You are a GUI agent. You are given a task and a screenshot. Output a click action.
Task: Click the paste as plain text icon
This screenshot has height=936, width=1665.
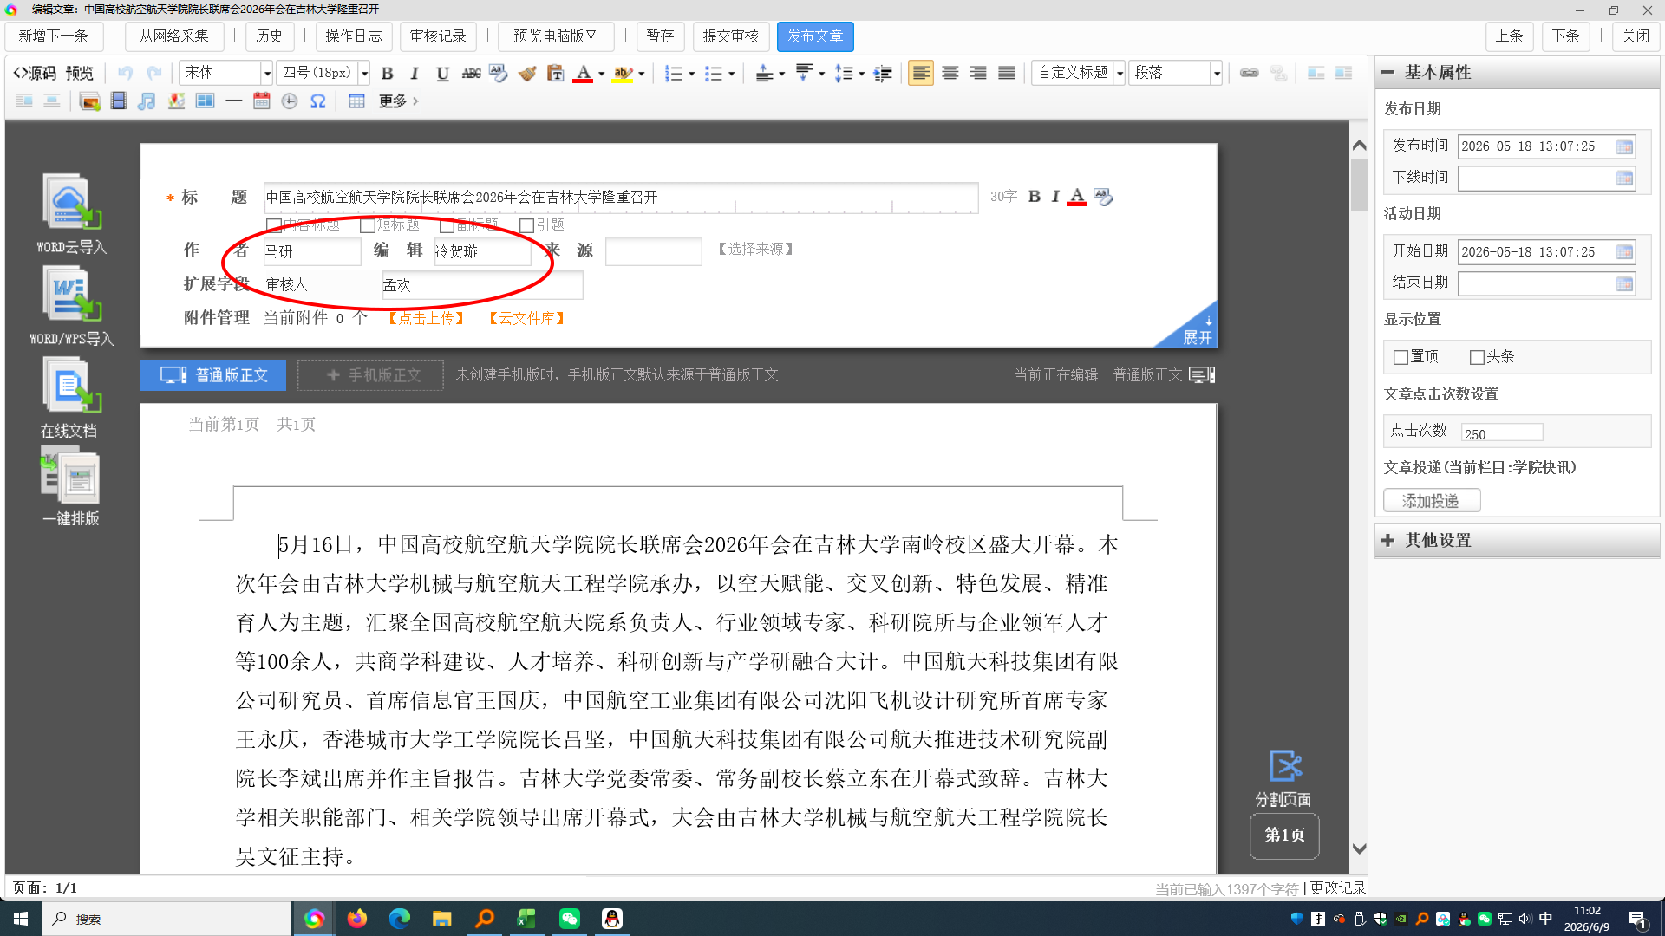555,74
